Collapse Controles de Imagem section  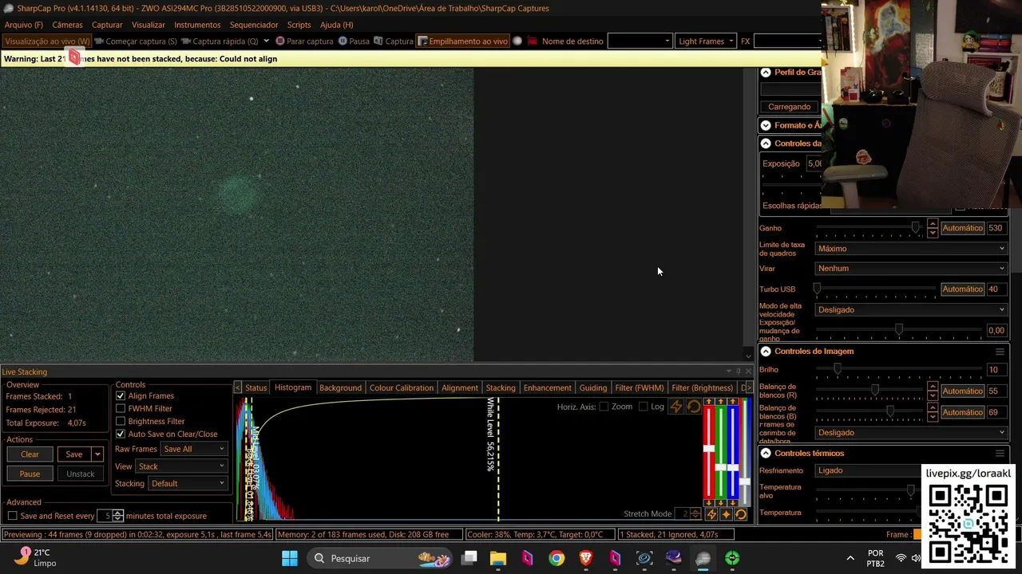(x=766, y=352)
